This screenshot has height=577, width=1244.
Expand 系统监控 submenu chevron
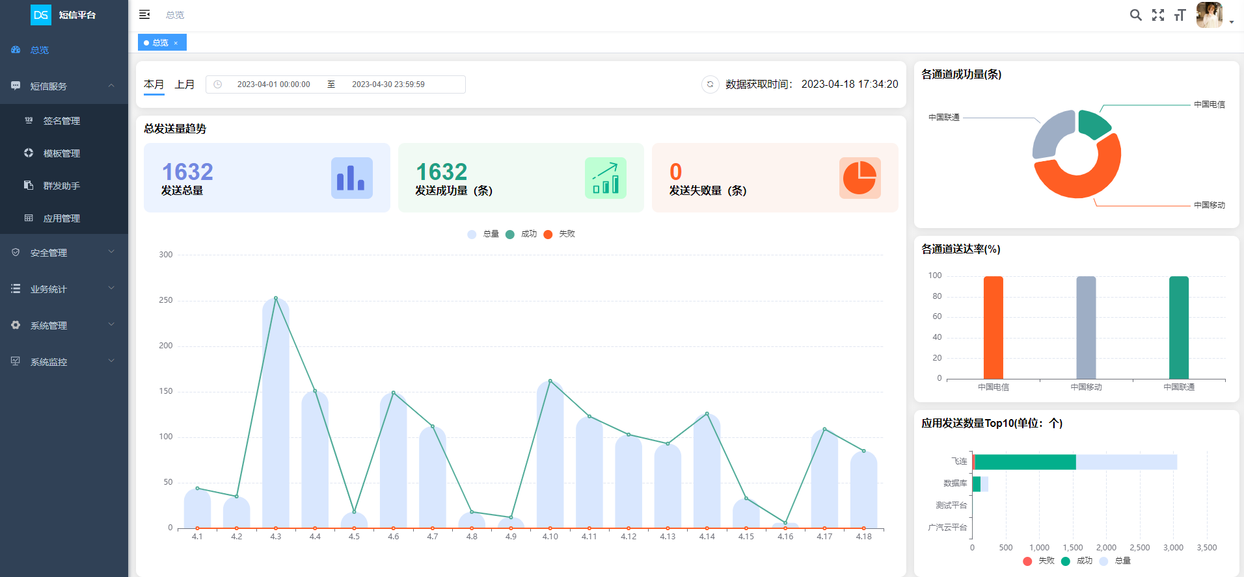[x=111, y=361]
